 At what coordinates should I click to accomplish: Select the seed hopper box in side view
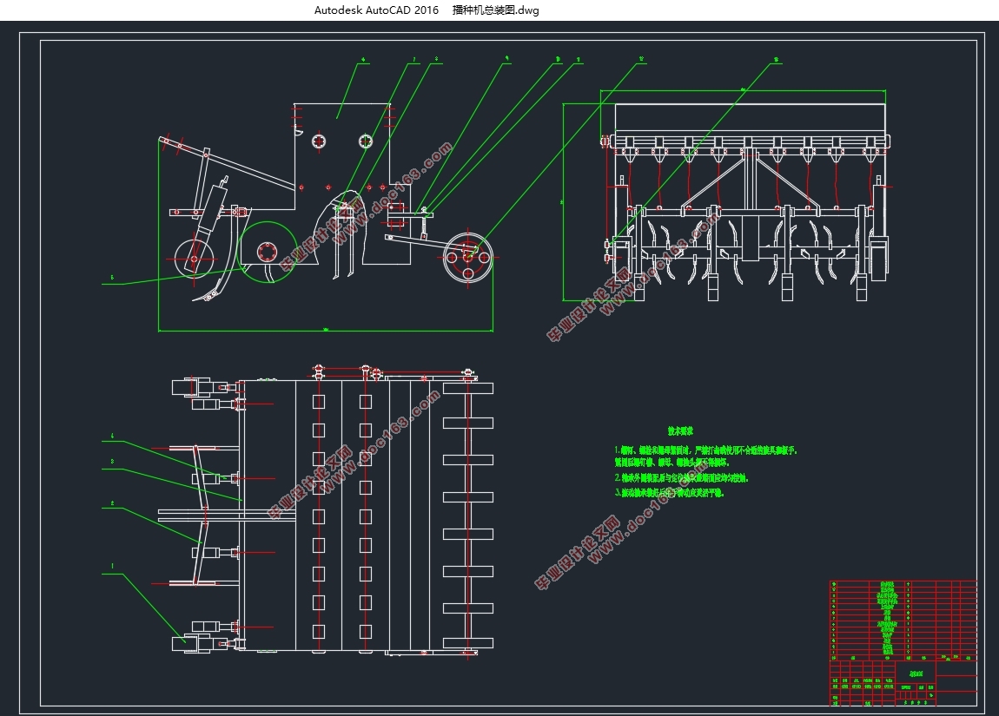(342, 156)
